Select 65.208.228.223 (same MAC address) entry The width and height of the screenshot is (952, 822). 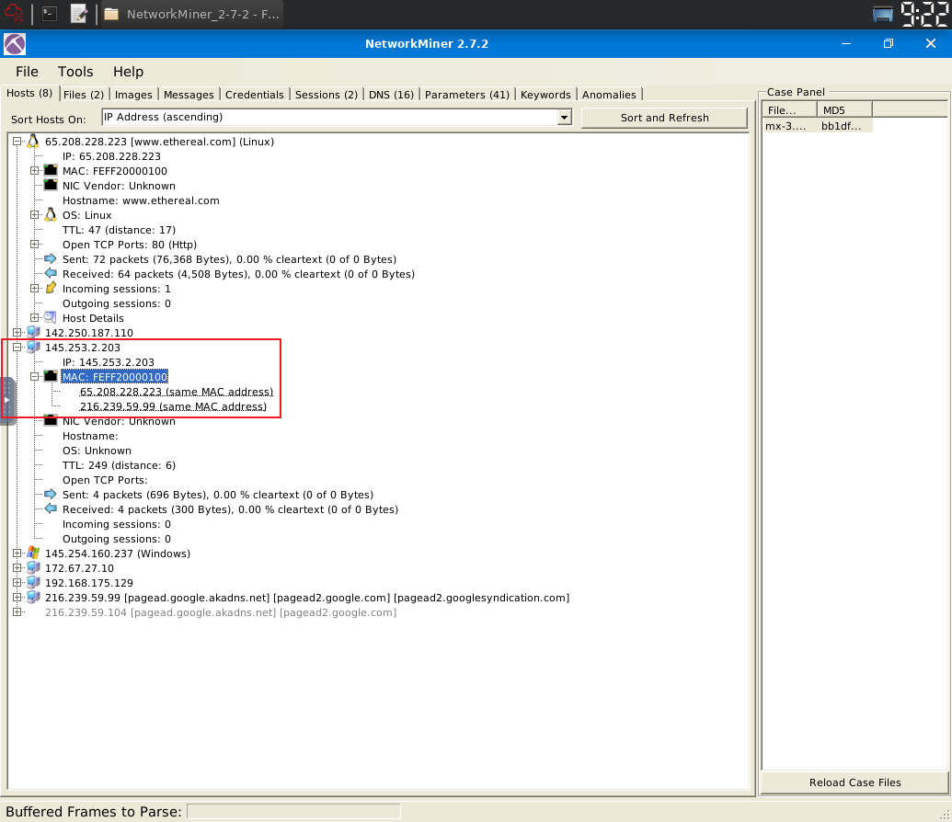pos(177,392)
